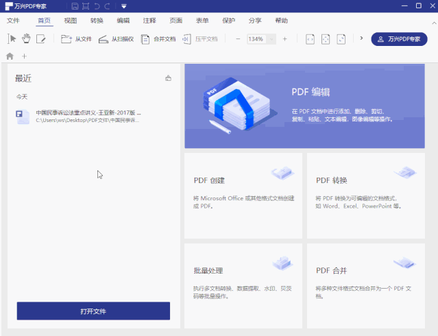Choose the edit text tool icon

coord(40,39)
